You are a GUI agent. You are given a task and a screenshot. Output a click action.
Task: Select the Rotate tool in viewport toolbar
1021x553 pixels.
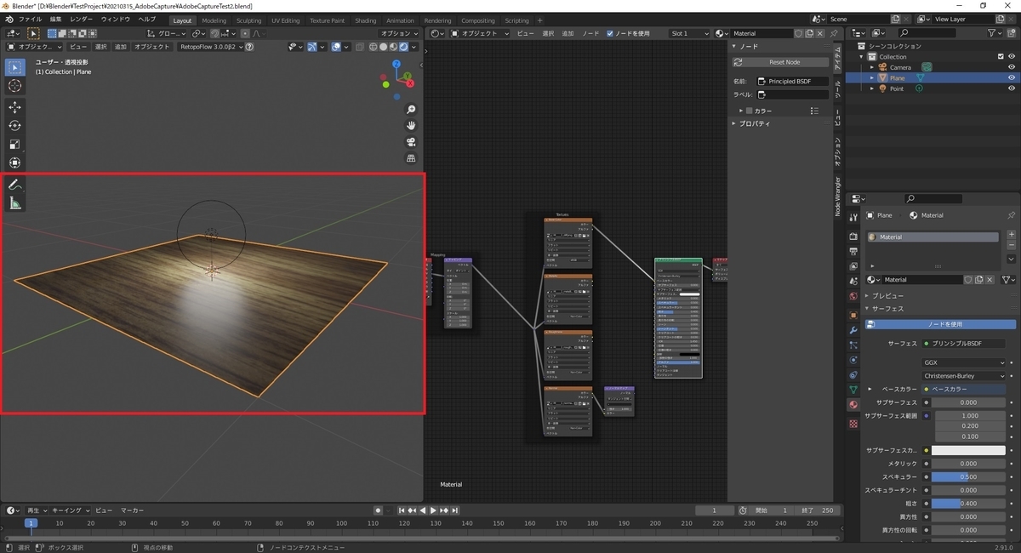(15, 126)
